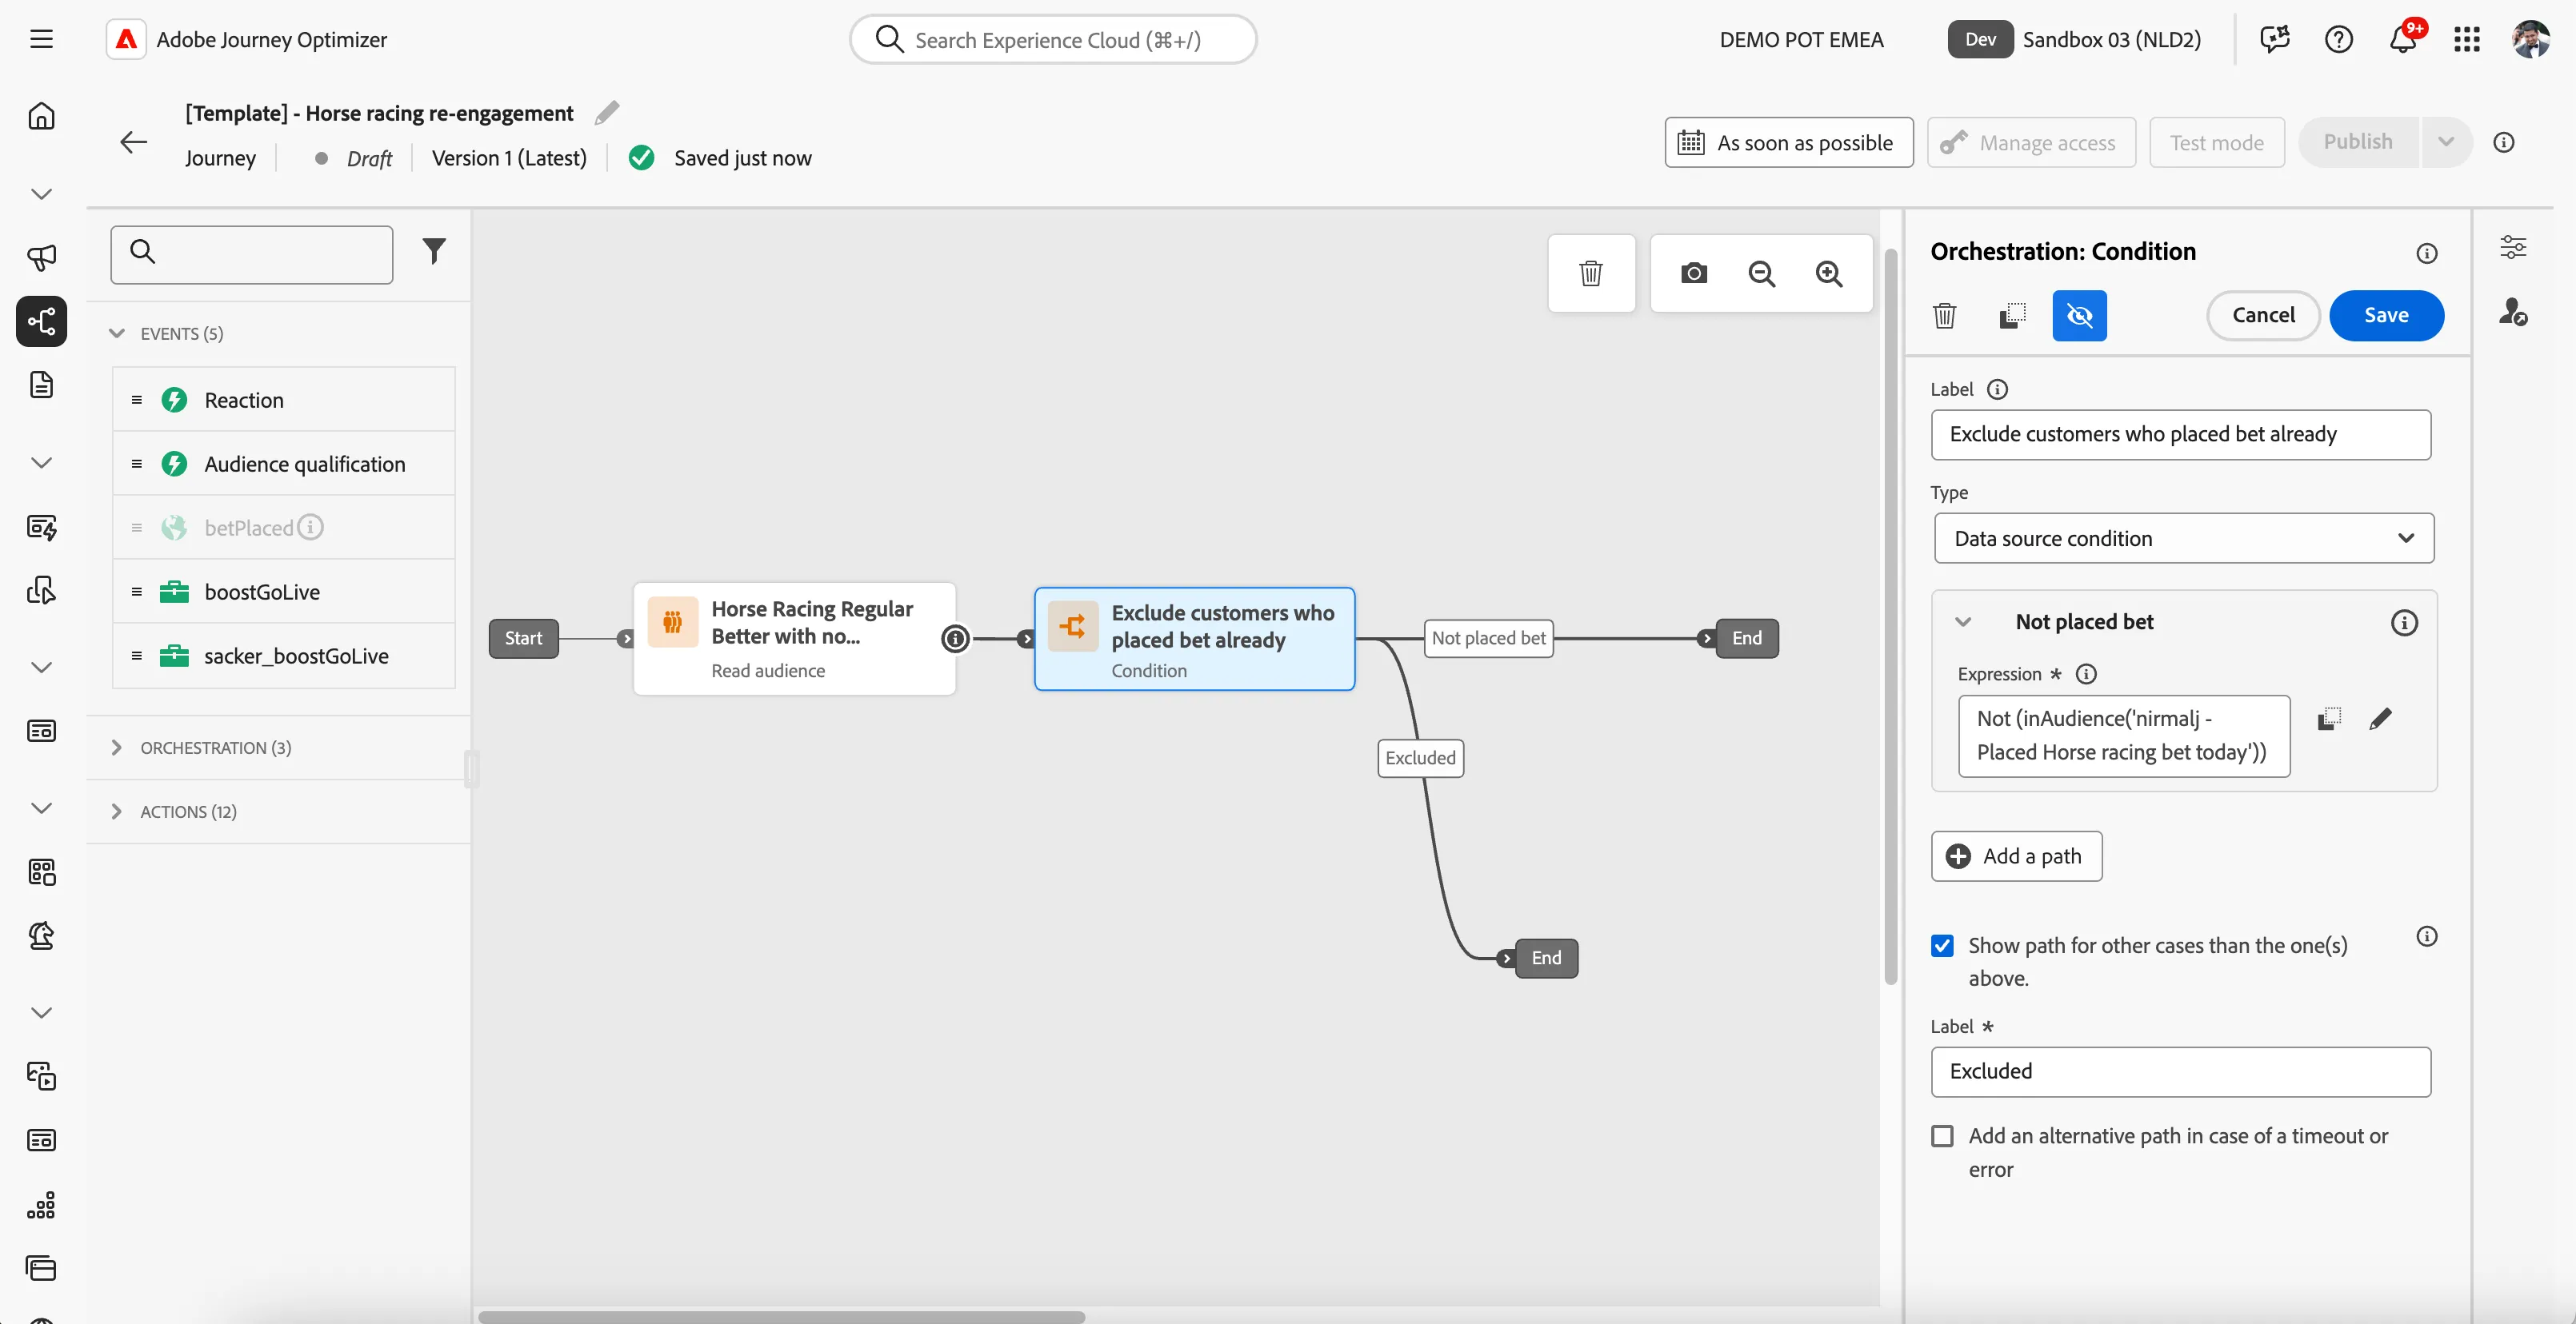Click the Publish button
Viewport: 2576px width, 1324px height.
click(2357, 142)
